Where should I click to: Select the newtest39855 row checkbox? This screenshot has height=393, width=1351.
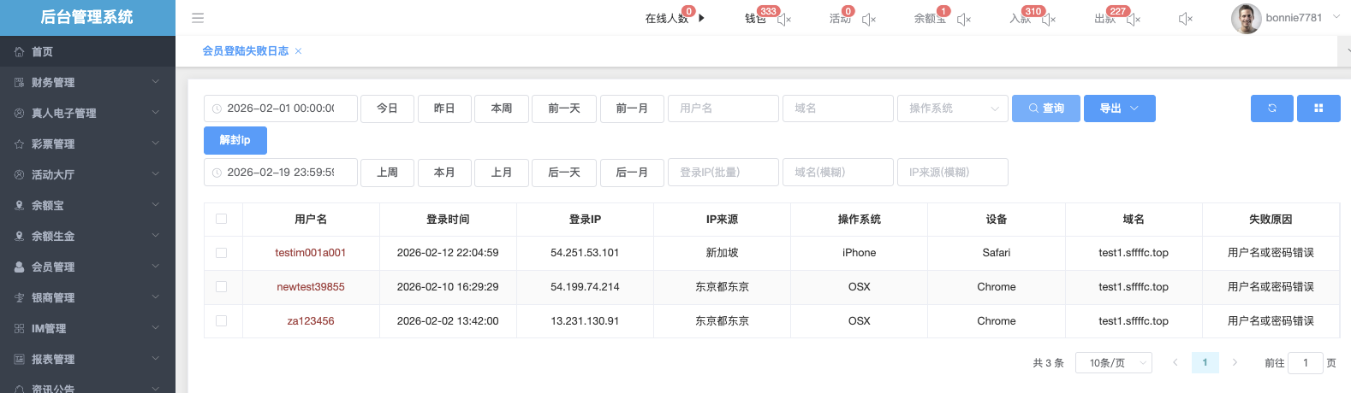pos(222,287)
